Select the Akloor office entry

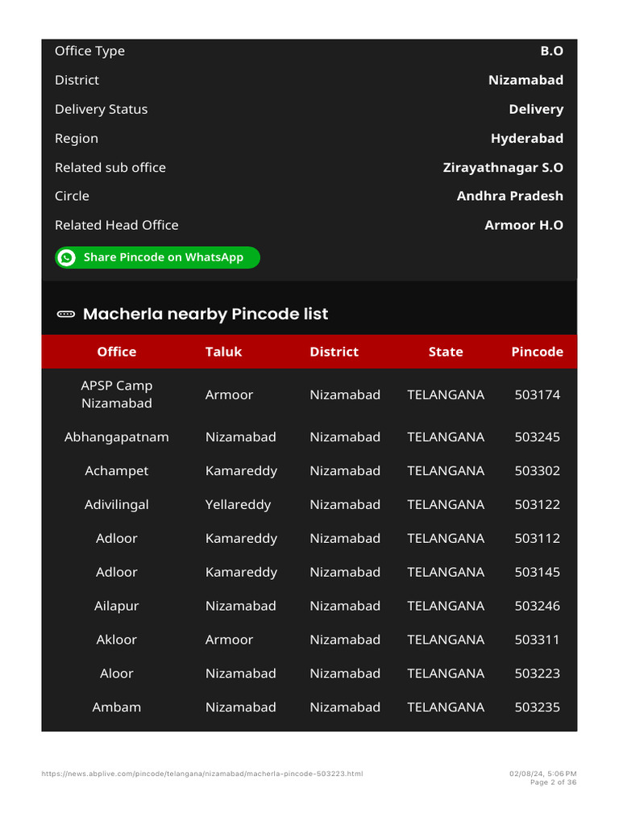click(117, 640)
